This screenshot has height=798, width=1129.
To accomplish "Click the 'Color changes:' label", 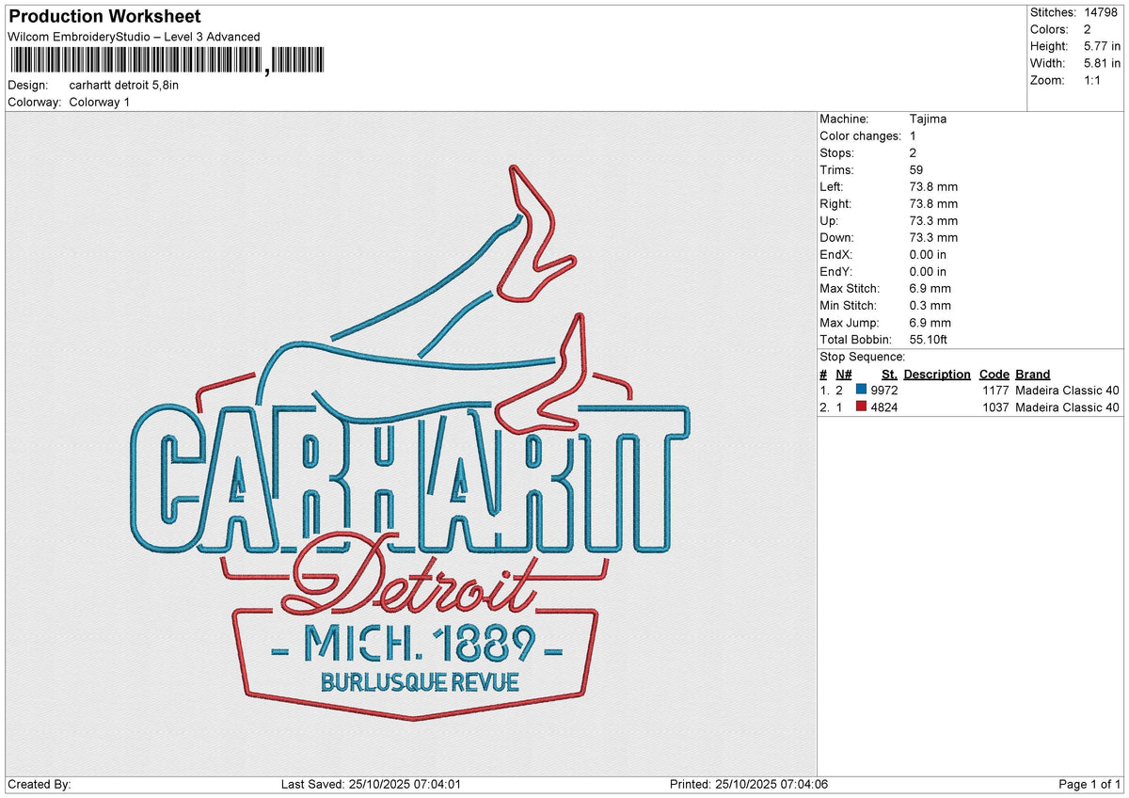I will point(861,136).
